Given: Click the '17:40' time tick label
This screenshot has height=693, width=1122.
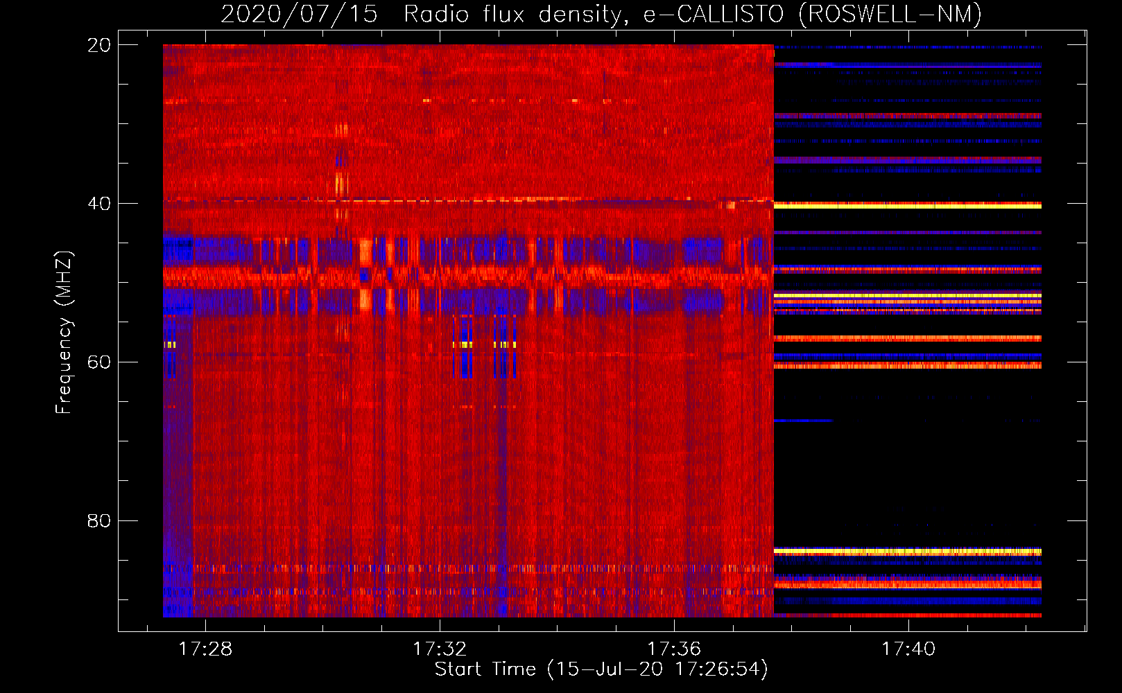Looking at the screenshot, I should coord(908,649).
